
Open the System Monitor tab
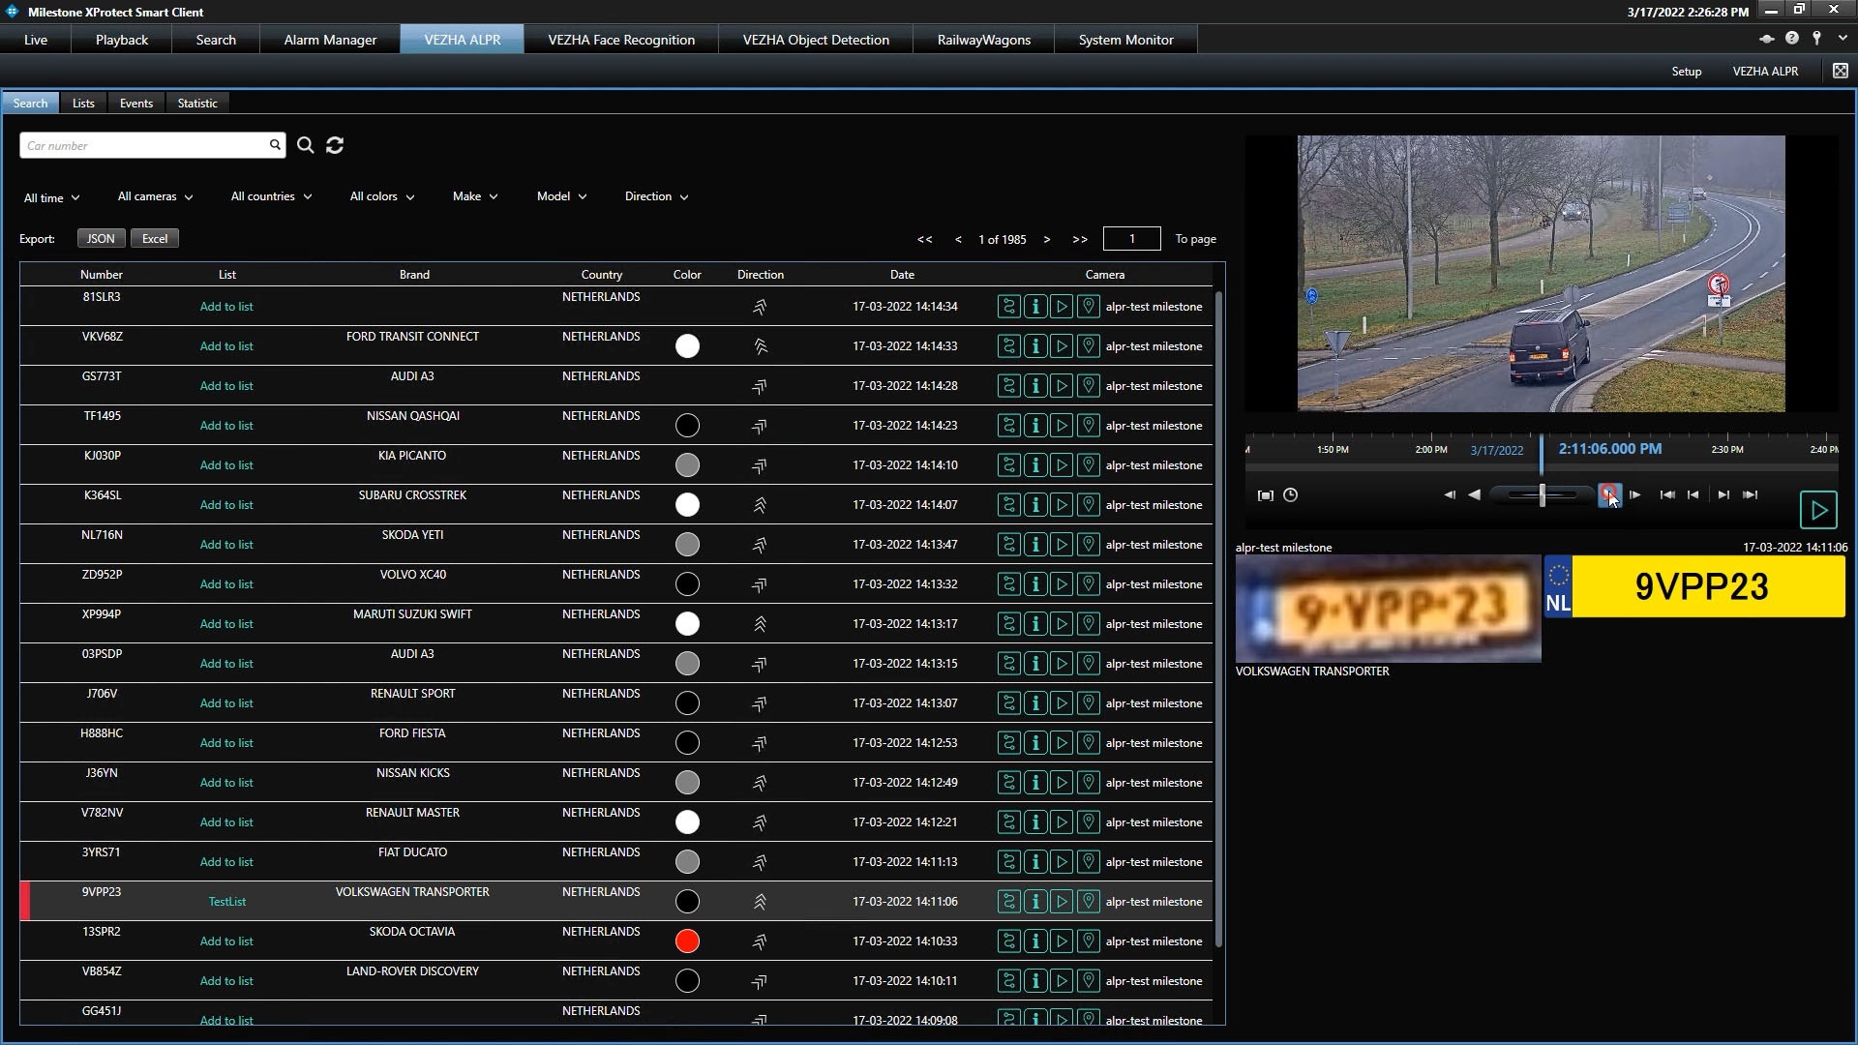coord(1125,40)
